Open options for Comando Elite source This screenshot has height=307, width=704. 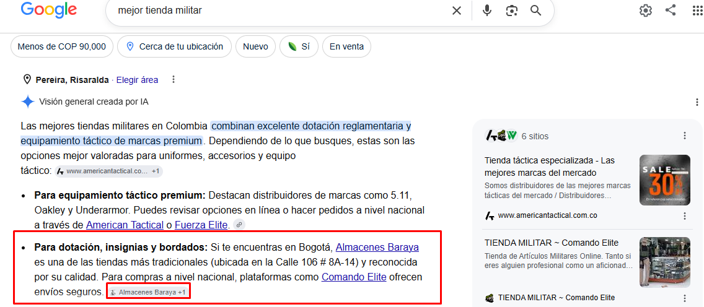685,298
